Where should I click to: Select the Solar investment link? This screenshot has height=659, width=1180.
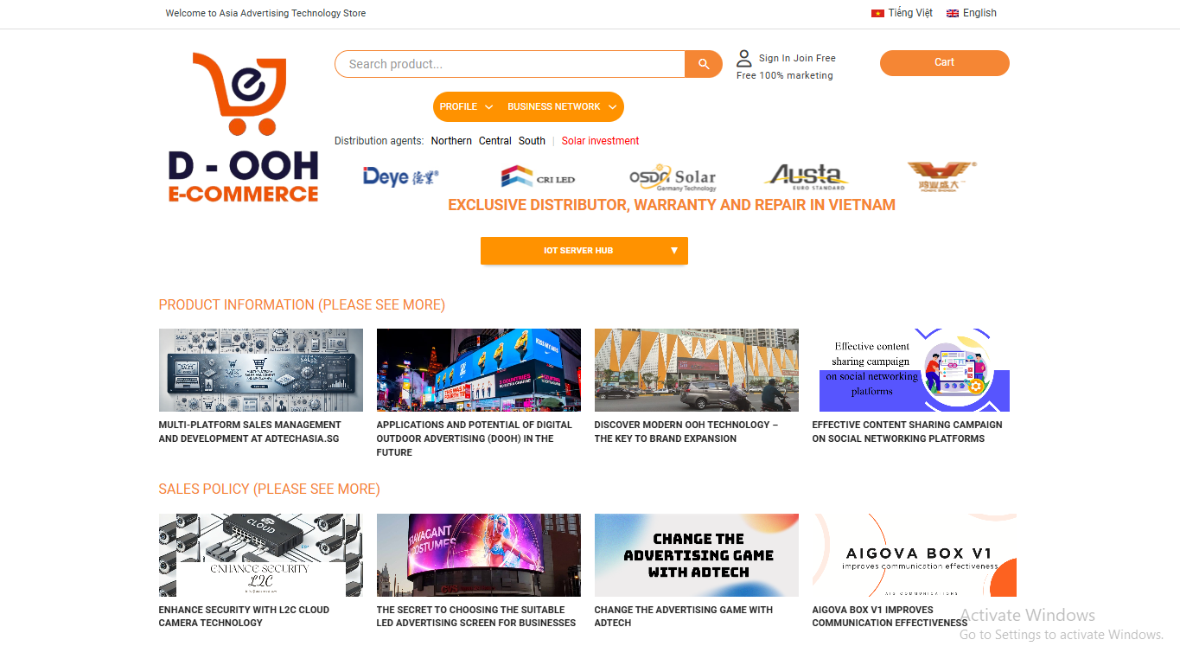(601, 141)
